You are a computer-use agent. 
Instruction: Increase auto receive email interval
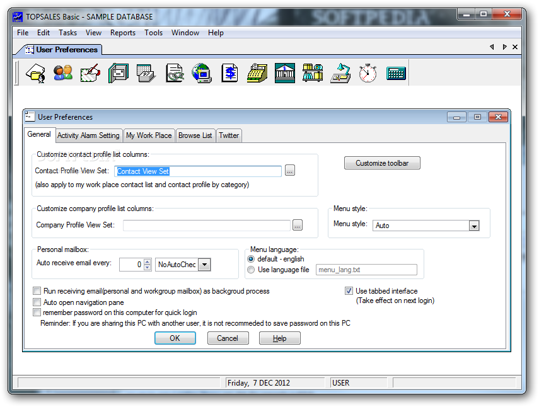click(x=148, y=261)
